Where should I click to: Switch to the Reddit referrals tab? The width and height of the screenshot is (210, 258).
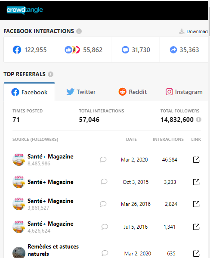pyautogui.click(x=133, y=92)
